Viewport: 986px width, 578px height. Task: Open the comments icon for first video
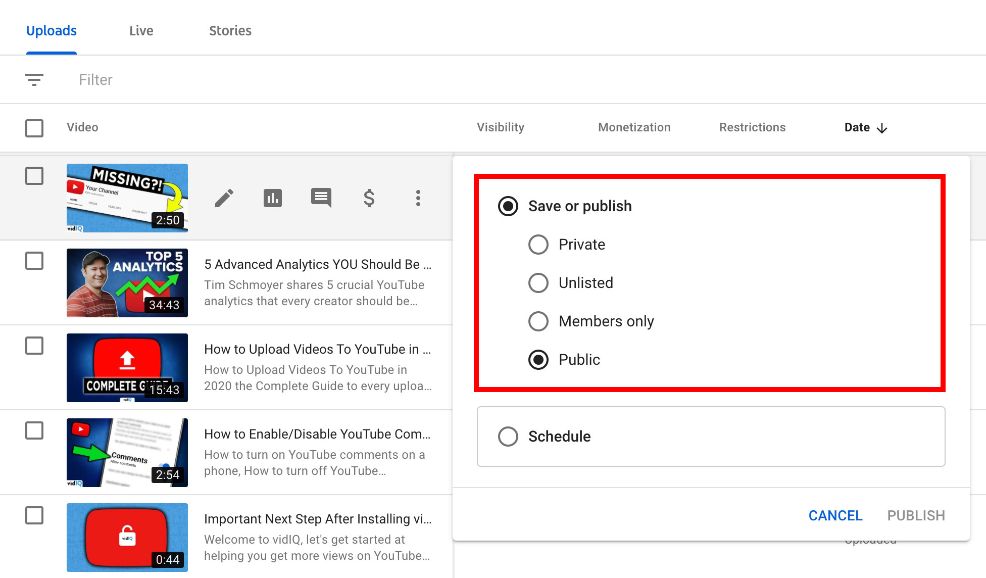321,198
